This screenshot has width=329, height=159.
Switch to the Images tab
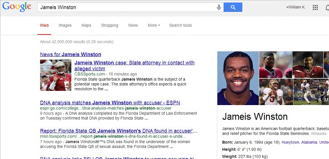[x=65, y=26]
